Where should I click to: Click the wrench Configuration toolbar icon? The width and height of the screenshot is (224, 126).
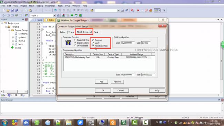(164, 10)
